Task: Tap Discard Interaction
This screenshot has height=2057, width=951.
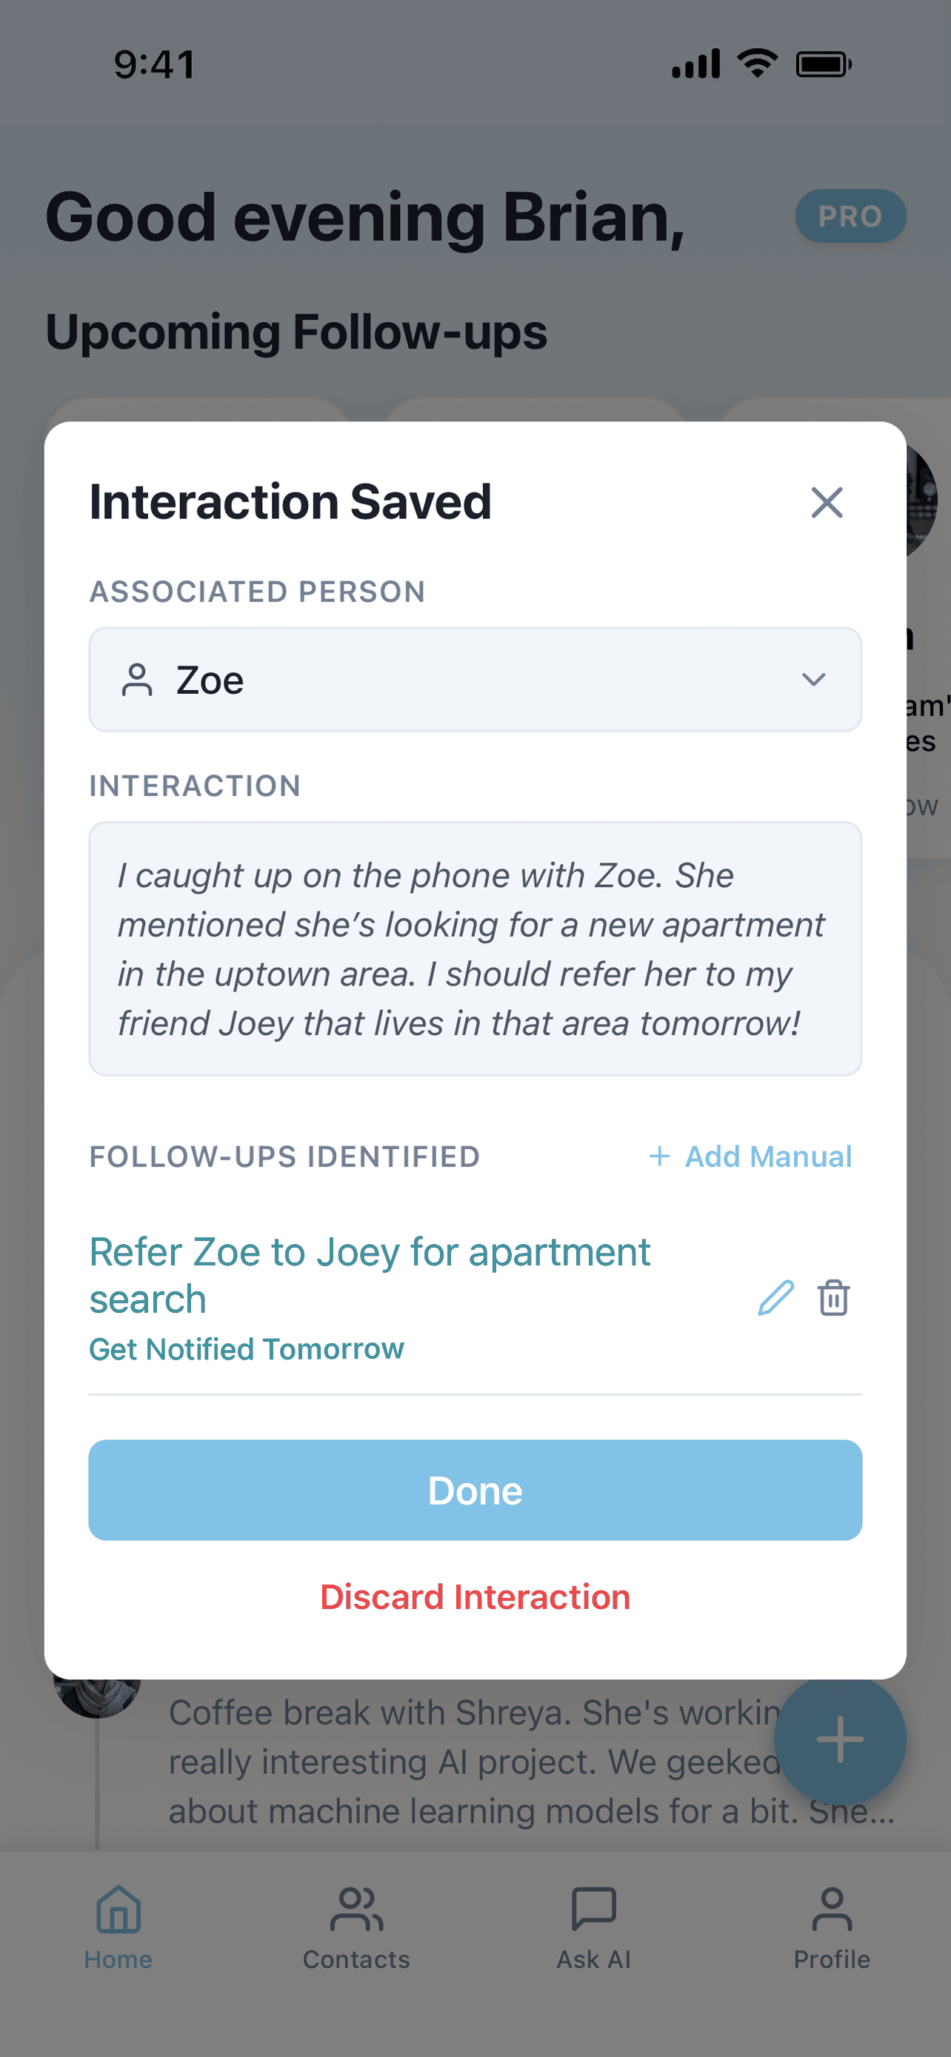Action: pos(475,1597)
